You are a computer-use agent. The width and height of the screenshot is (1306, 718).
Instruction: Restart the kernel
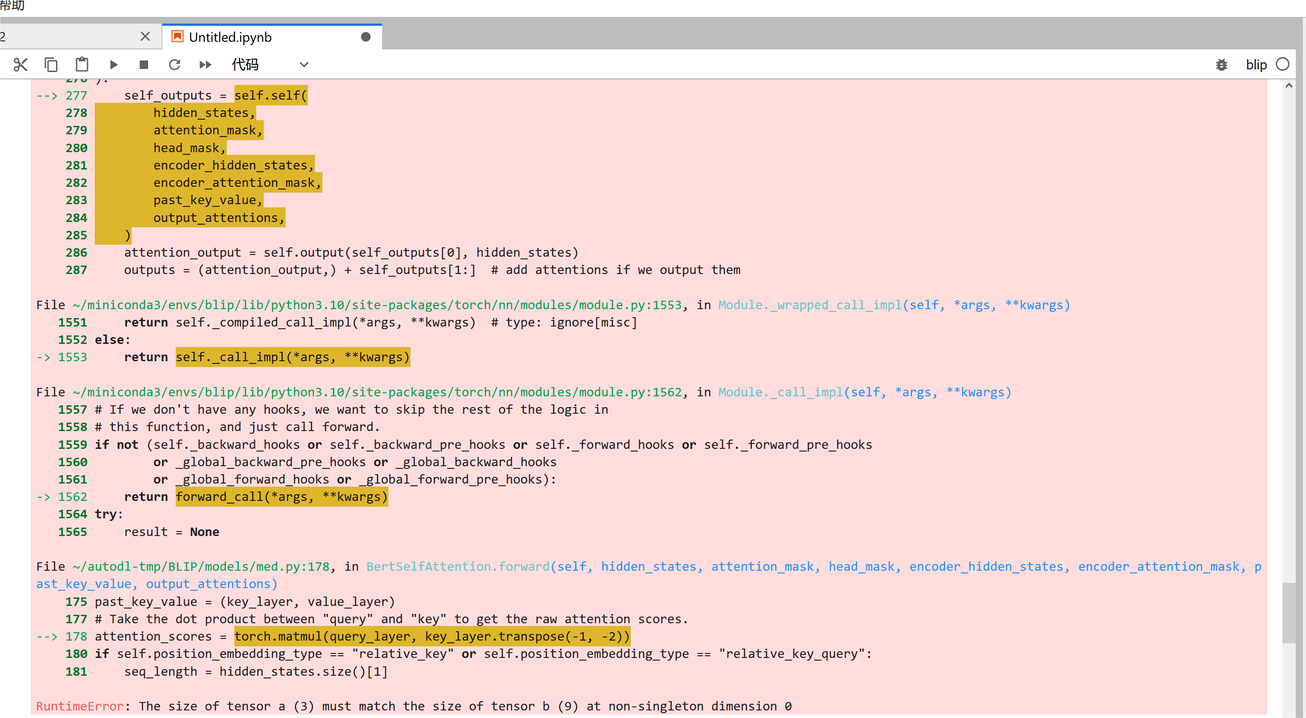click(174, 65)
